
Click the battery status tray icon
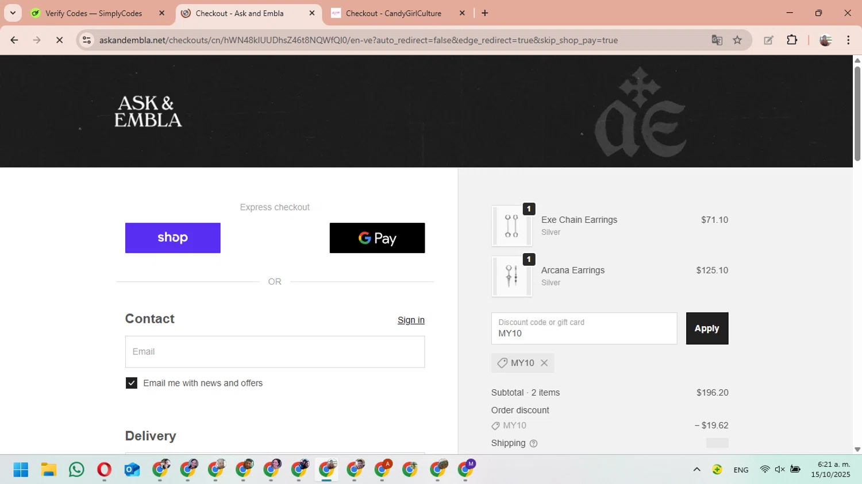[x=795, y=470]
